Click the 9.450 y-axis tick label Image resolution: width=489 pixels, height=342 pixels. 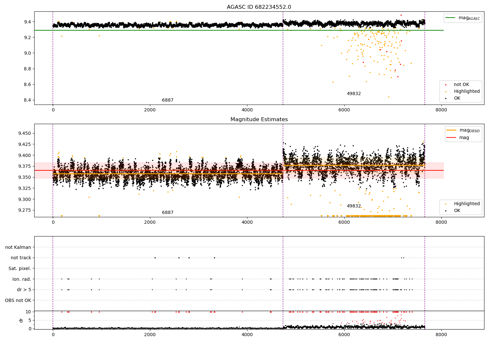25,134
